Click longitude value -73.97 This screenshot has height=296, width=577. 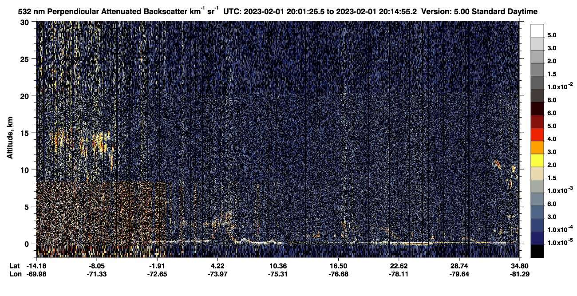click(217, 274)
